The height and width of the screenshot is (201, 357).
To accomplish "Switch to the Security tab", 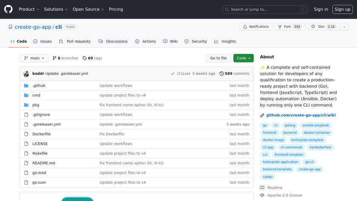I will point(196,41).
